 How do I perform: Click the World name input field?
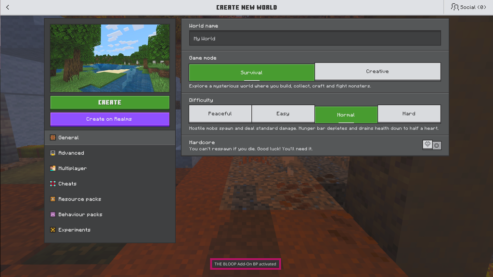(315, 38)
